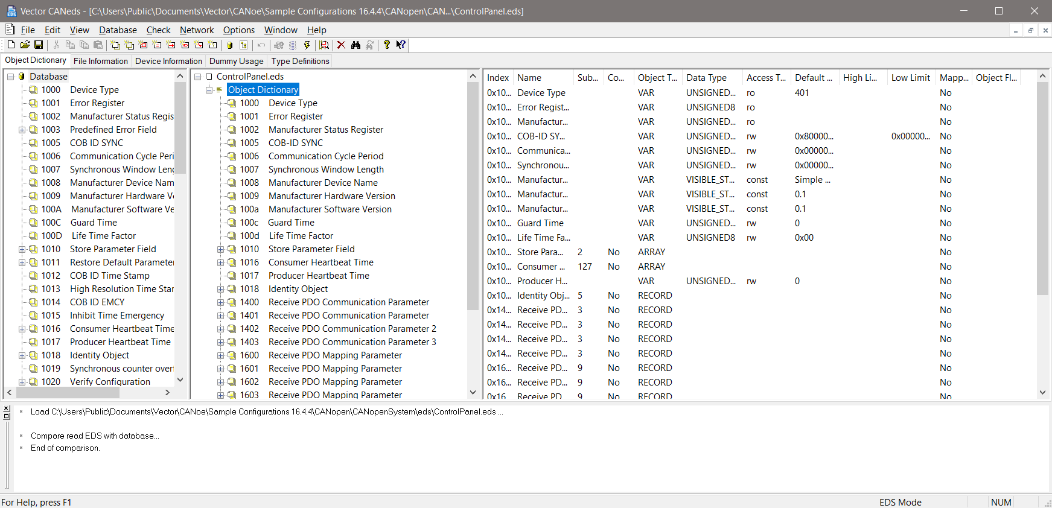Click the yellow database cylinder toolbar icon
Screen dimensions: 1052x508
[x=229, y=45]
